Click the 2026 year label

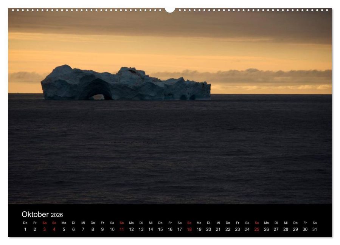point(57,215)
